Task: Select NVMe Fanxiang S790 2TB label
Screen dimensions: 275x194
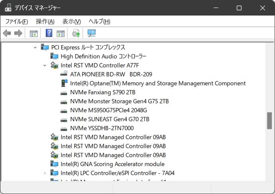Action: tap(103, 92)
